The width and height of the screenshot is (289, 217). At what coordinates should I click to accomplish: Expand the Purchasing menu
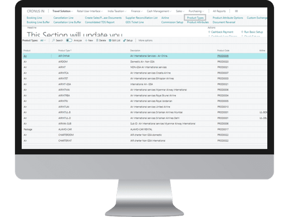click(196, 11)
